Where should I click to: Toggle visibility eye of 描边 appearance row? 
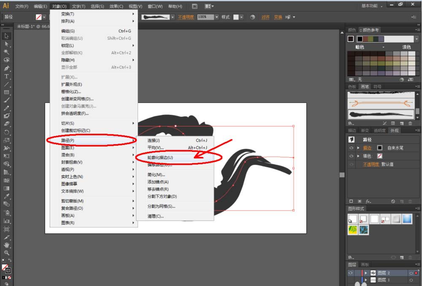click(x=351, y=148)
